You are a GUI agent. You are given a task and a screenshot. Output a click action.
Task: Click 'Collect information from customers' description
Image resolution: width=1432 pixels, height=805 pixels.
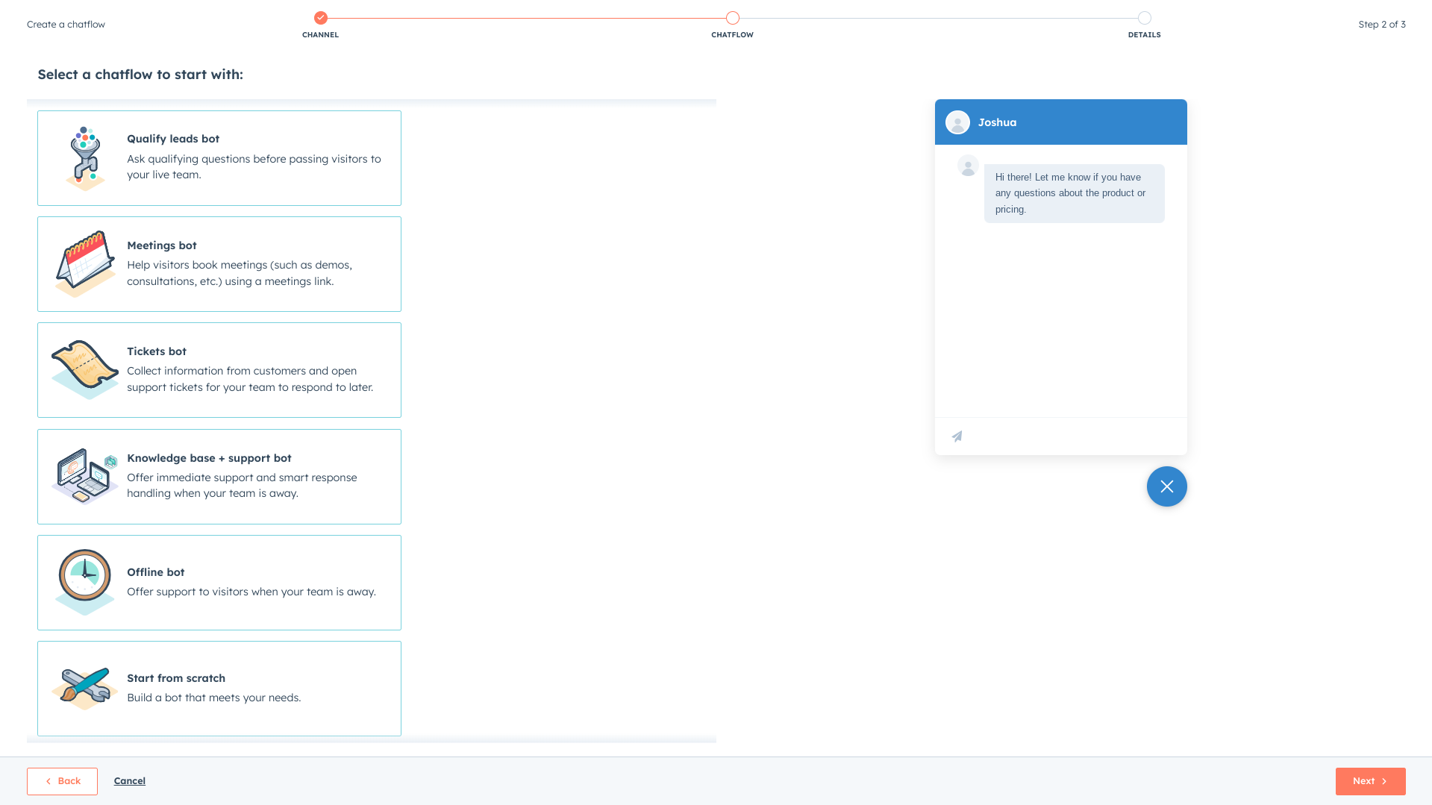click(x=250, y=379)
